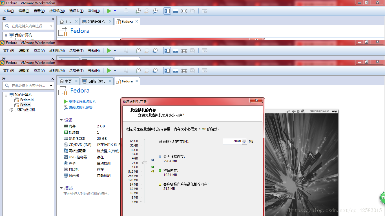
Task: Open 选项卡(T) menu in the front window
Action: (x=76, y=71)
